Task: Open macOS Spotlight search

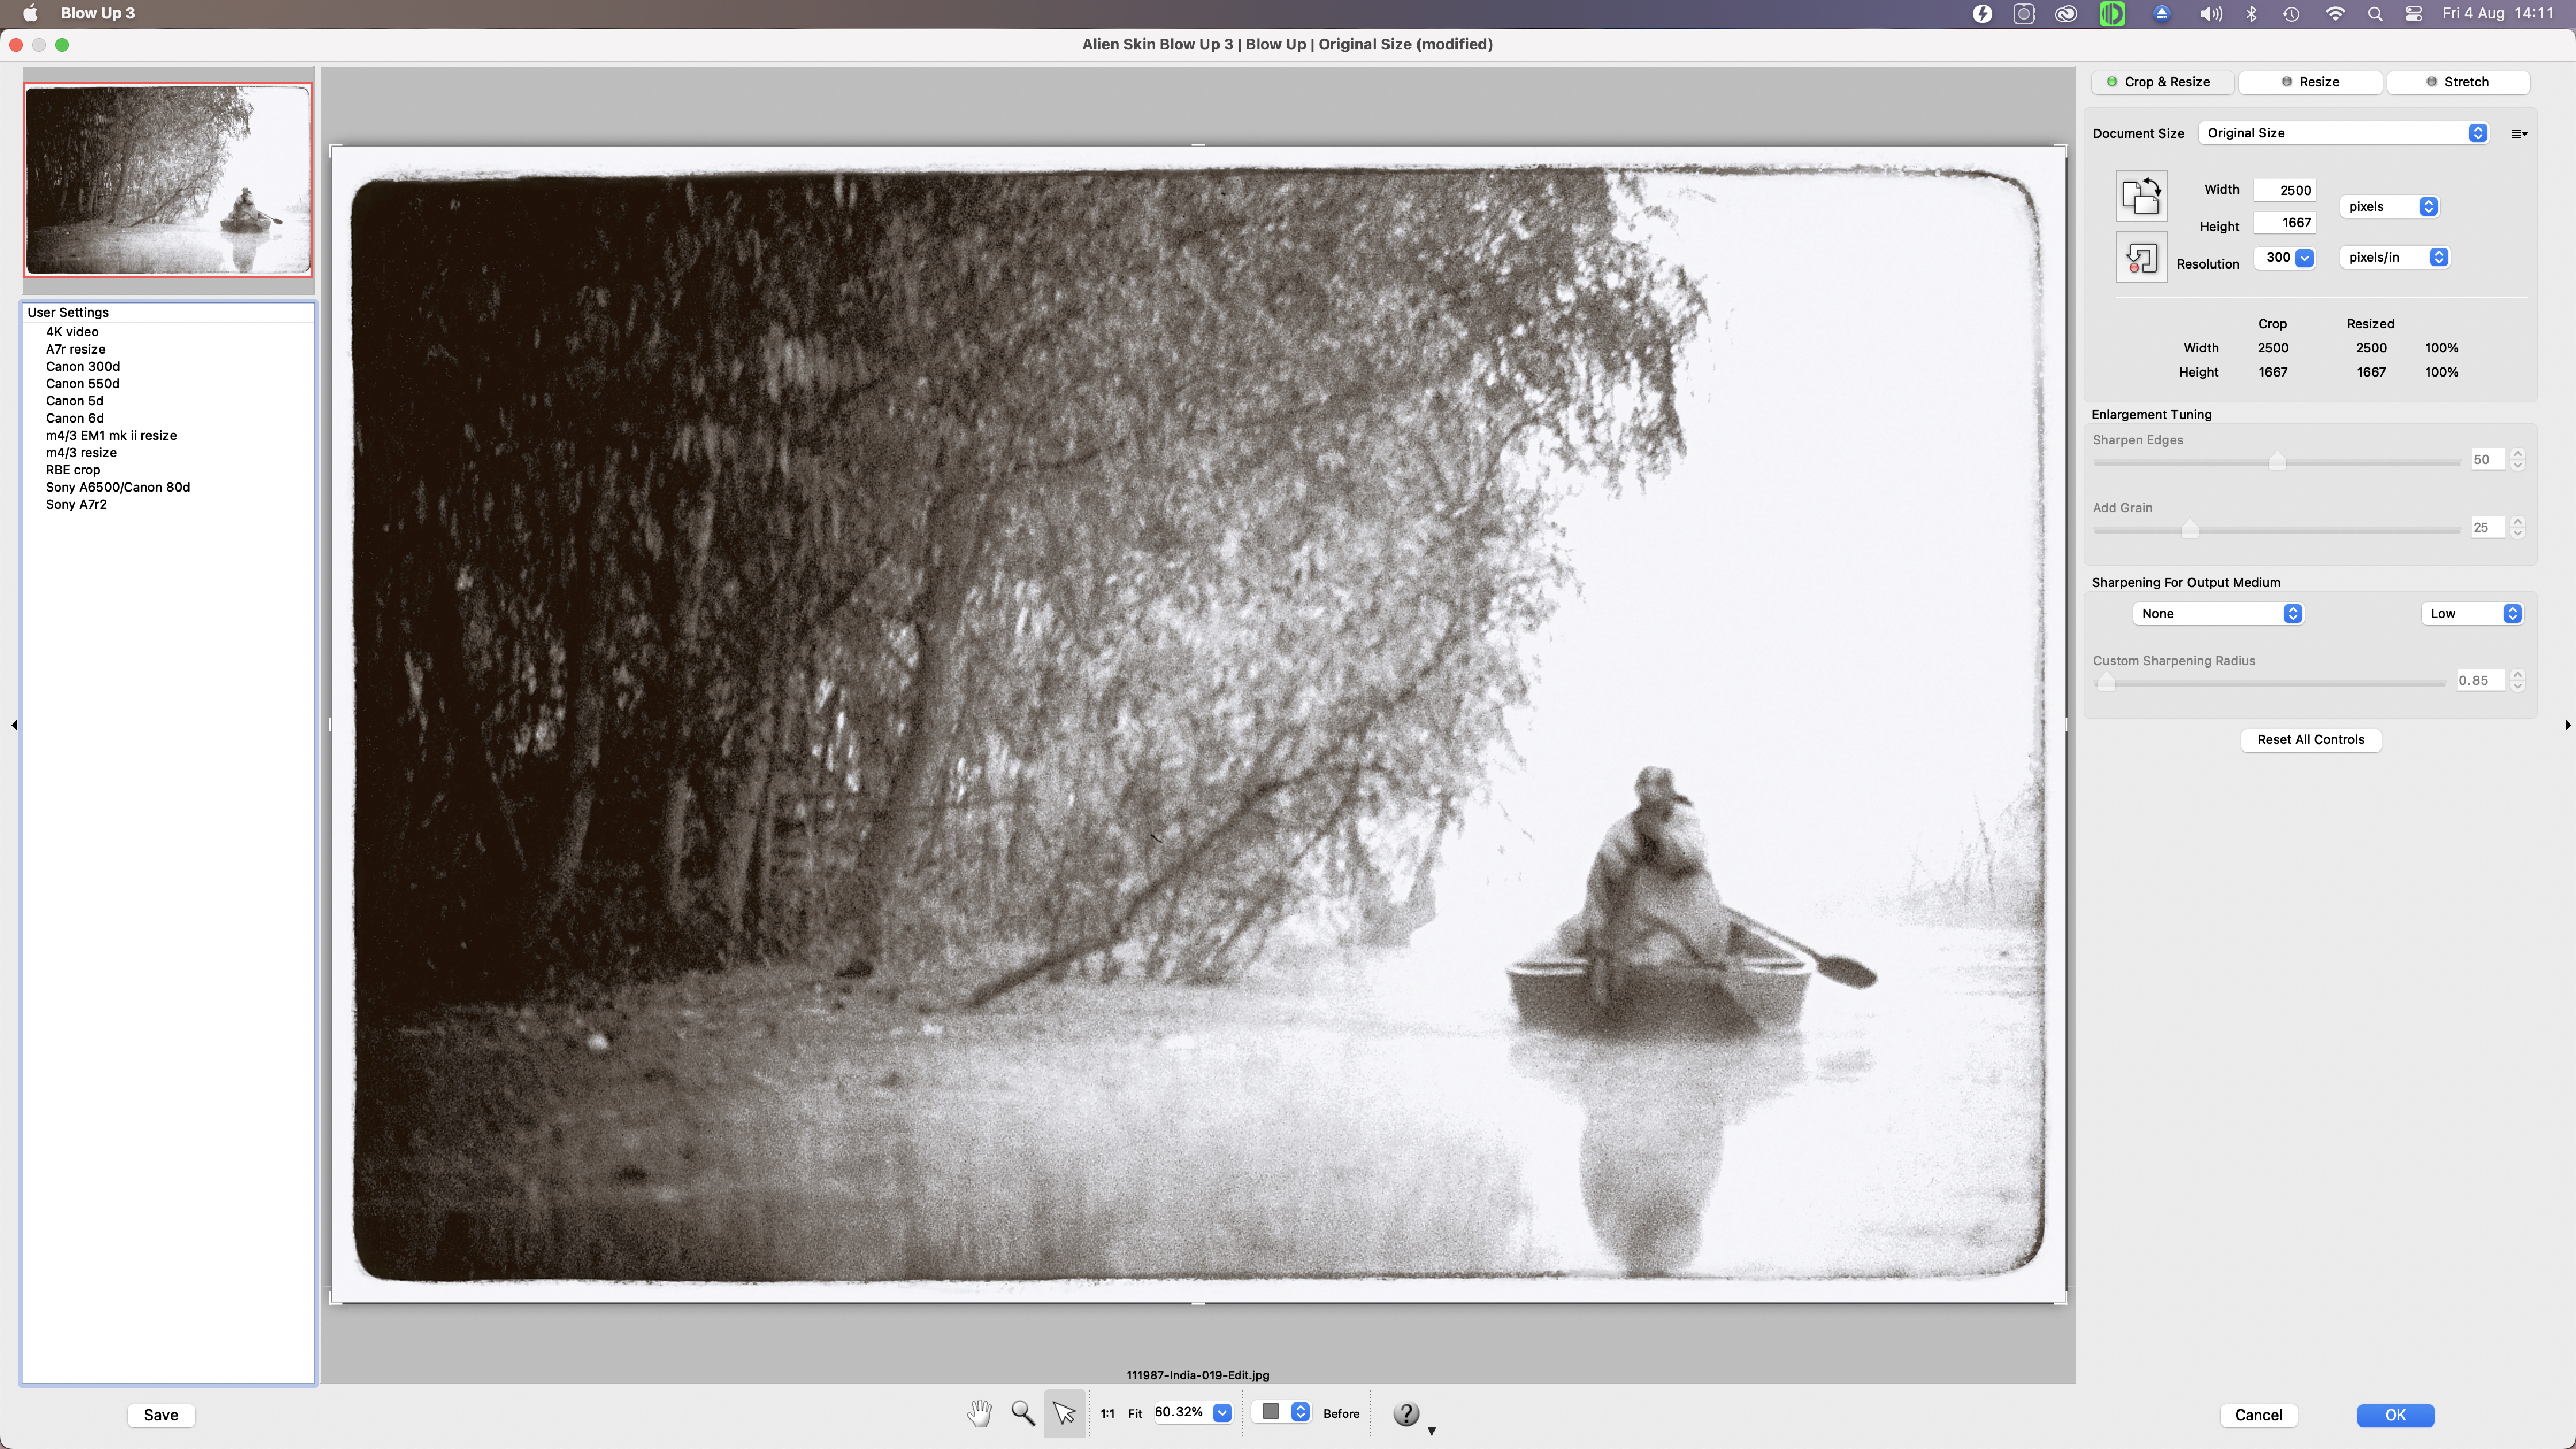Action: [2375, 13]
